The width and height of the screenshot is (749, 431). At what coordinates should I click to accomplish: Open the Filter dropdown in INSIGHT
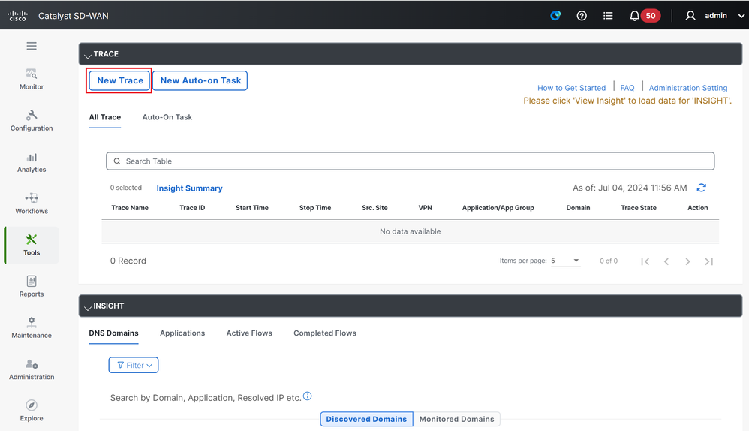[134, 365]
